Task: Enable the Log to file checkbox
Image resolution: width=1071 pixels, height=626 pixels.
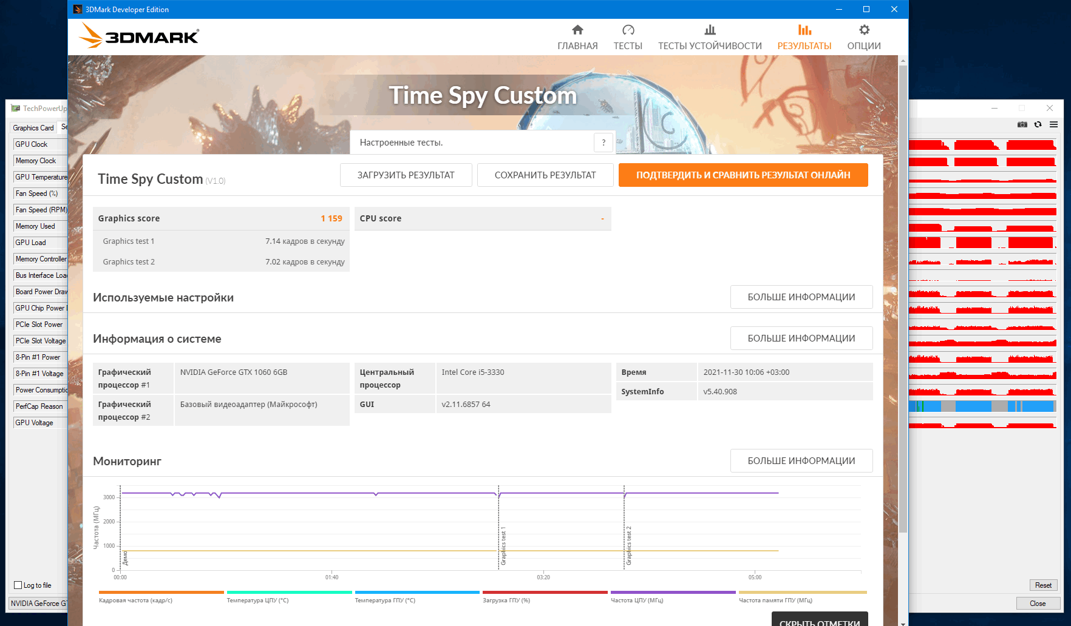Action: pyautogui.click(x=18, y=585)
